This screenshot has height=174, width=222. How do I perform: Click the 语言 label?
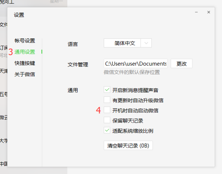coord(73,44)
